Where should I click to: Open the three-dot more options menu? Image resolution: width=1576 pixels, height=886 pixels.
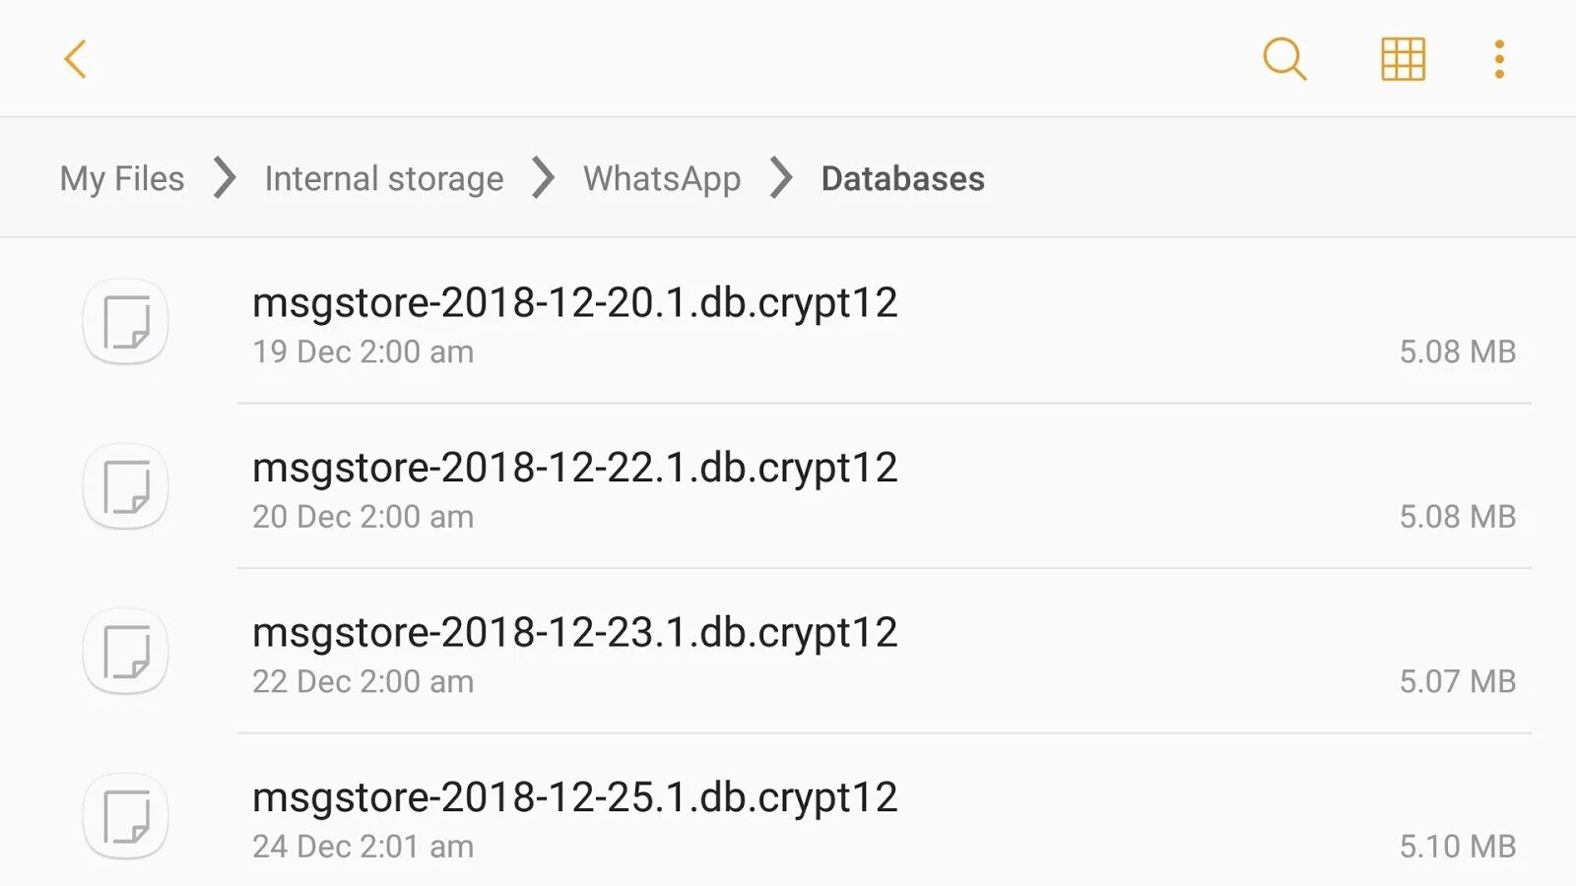[x=1499, y=59]
